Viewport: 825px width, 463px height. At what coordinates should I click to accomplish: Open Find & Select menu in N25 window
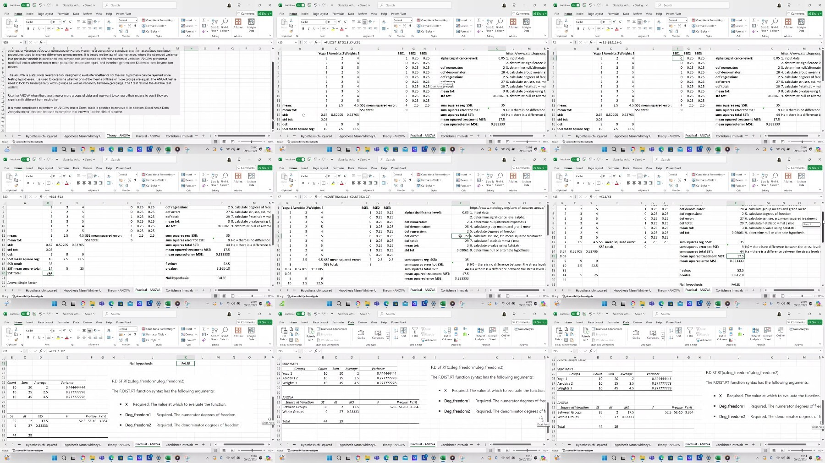pos(225,24)
